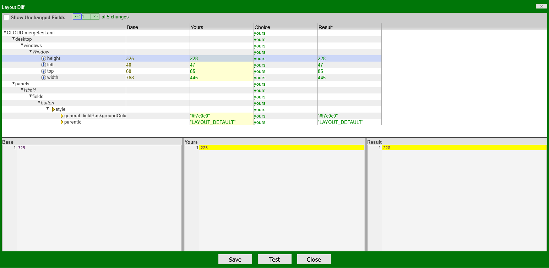Save the layout merge
Screen dimensions: 549x268
tap(235, 259)
